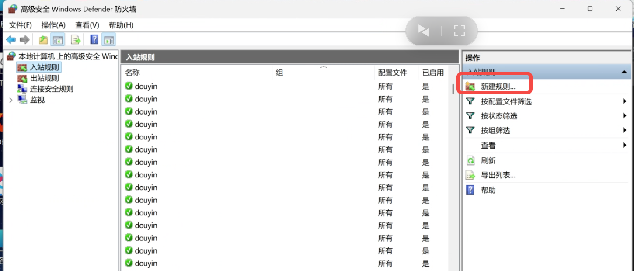Open the 查看 submenu in actions pane
Screen dimensions: 634x271
(x=547, y=146)
